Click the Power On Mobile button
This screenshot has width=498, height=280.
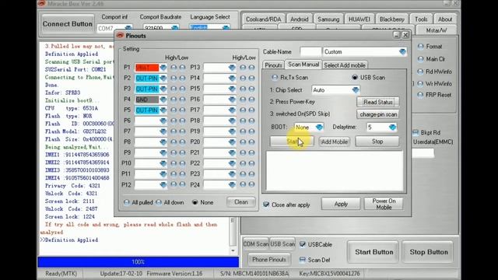(x=384, y=204)
